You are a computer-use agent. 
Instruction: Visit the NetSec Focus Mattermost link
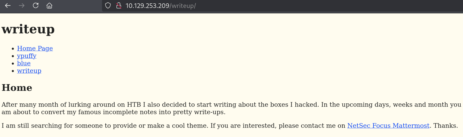click(388, 126)
